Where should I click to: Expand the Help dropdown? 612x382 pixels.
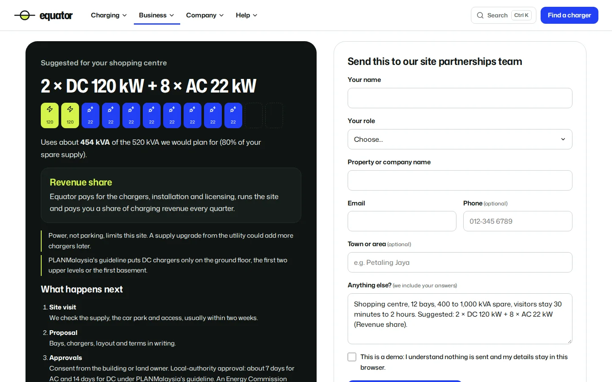tap(246, 15)
